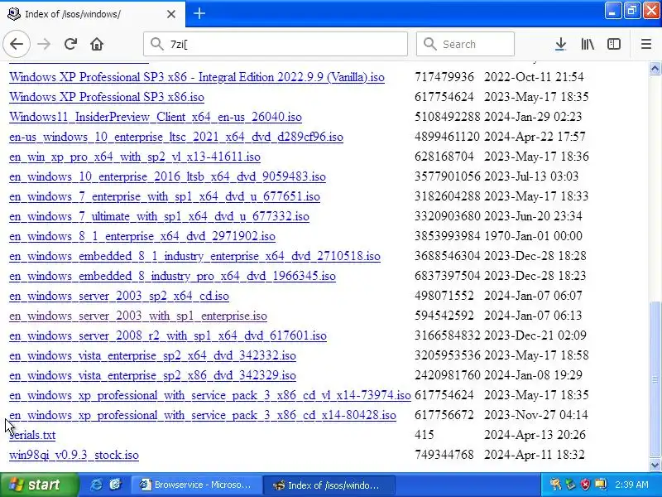The image size is (662, 497).
Task: Open en_windows_10_enterprise_2016_ltsb iso link
Action: [167, 176]
